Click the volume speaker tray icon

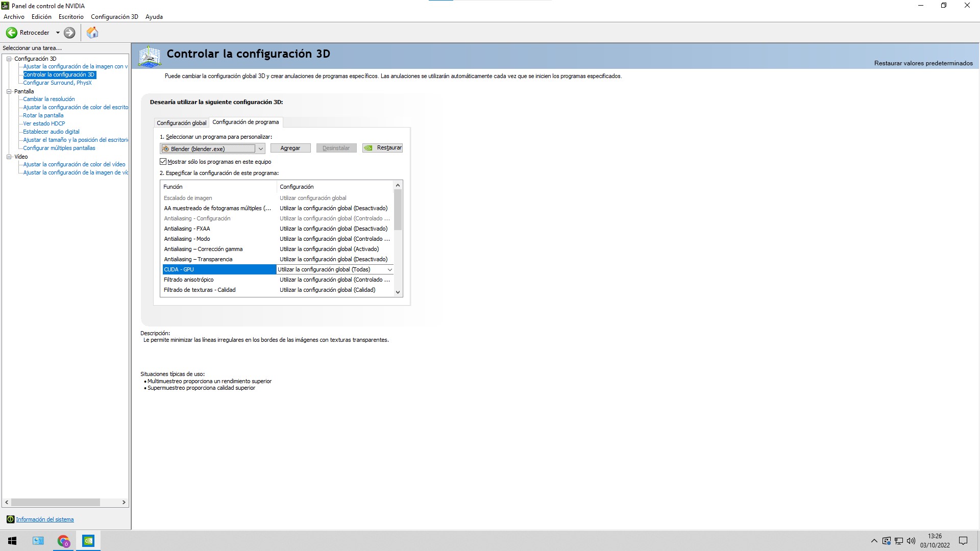coord(911,541)
